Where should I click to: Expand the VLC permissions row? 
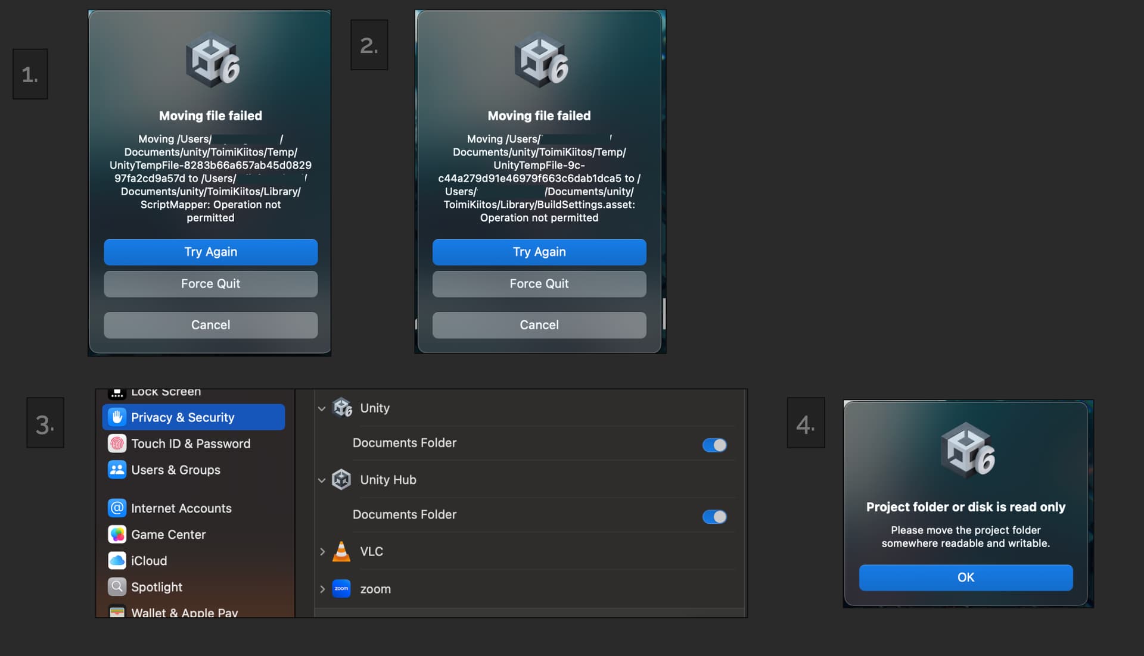tap(322, 552)
